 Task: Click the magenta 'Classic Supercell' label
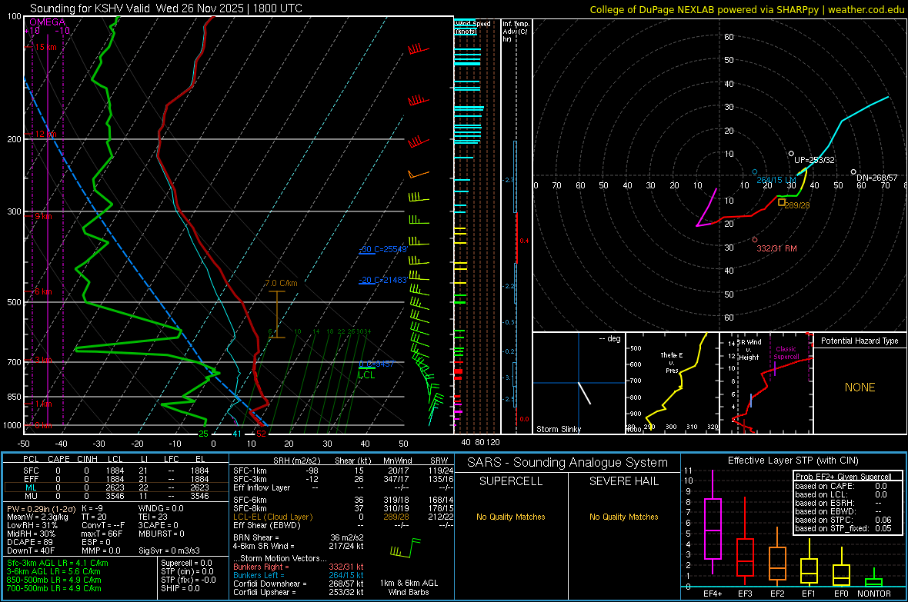pos(786,353)
